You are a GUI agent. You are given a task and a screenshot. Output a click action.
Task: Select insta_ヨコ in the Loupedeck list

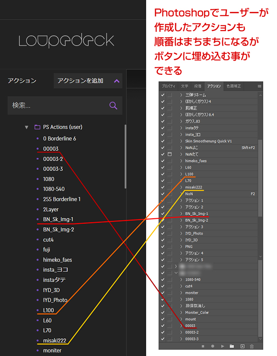[55, 270]
